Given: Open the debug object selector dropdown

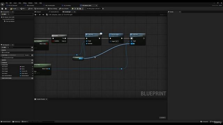Looking at the screenshot, I should pos(94,9).
